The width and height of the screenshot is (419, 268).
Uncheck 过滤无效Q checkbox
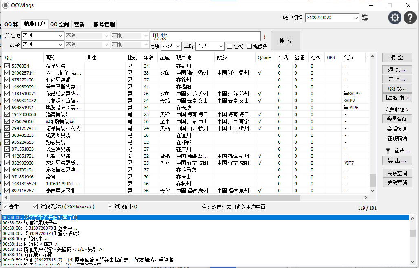pyautogui.click(x=35, y=206)
